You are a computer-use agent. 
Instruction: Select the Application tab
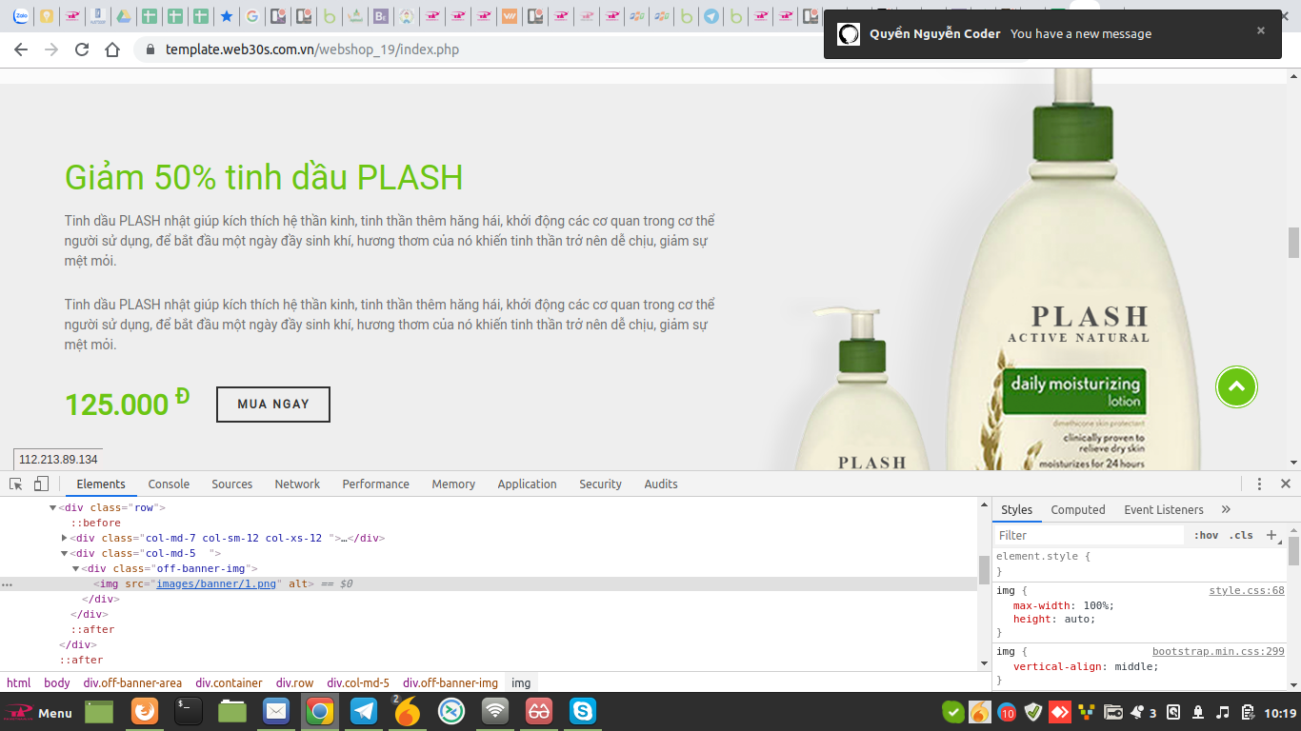[527, 484]
